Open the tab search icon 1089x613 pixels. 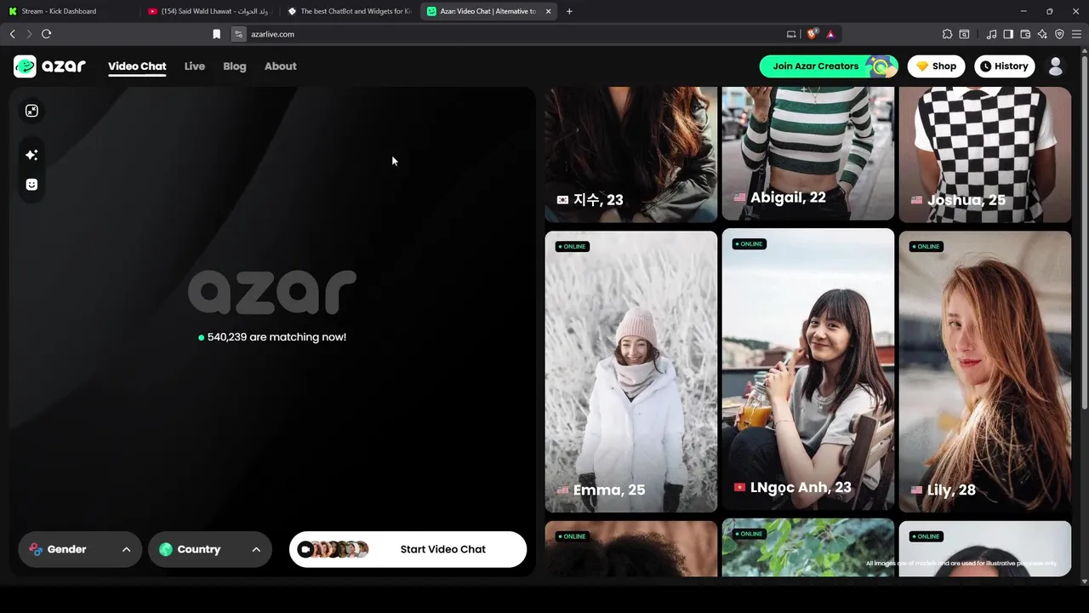pos(964,34)
